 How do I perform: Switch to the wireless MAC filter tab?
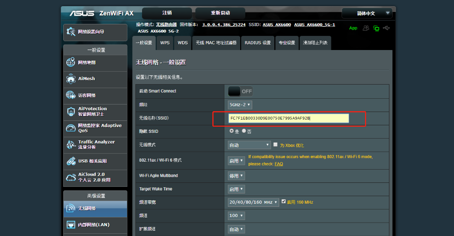[216, 43]
